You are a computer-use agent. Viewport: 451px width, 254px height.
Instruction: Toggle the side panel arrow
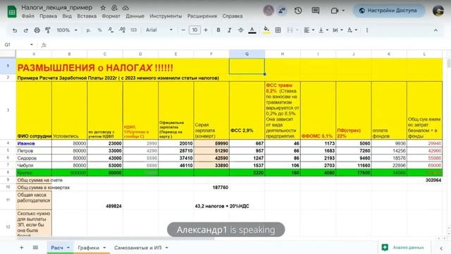pos(441,248)
